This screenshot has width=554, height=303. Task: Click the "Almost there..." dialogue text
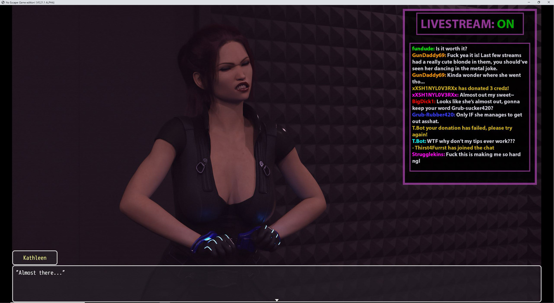tap(40, 273)
